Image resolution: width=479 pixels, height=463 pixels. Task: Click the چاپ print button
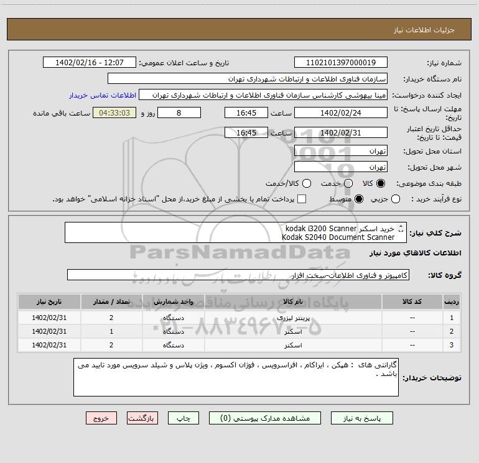184,418
